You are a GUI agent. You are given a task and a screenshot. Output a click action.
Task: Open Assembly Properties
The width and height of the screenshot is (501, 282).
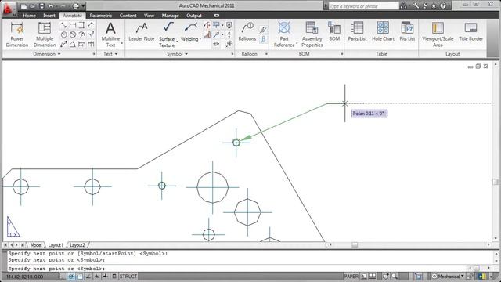point(312,34)
